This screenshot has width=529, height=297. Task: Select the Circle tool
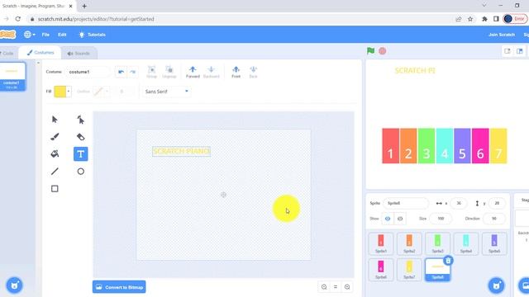coord(81,172)
